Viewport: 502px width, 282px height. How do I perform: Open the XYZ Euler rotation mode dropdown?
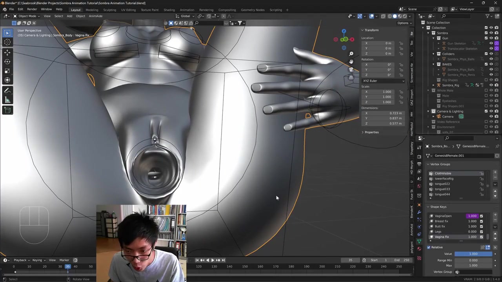[383, 81]
